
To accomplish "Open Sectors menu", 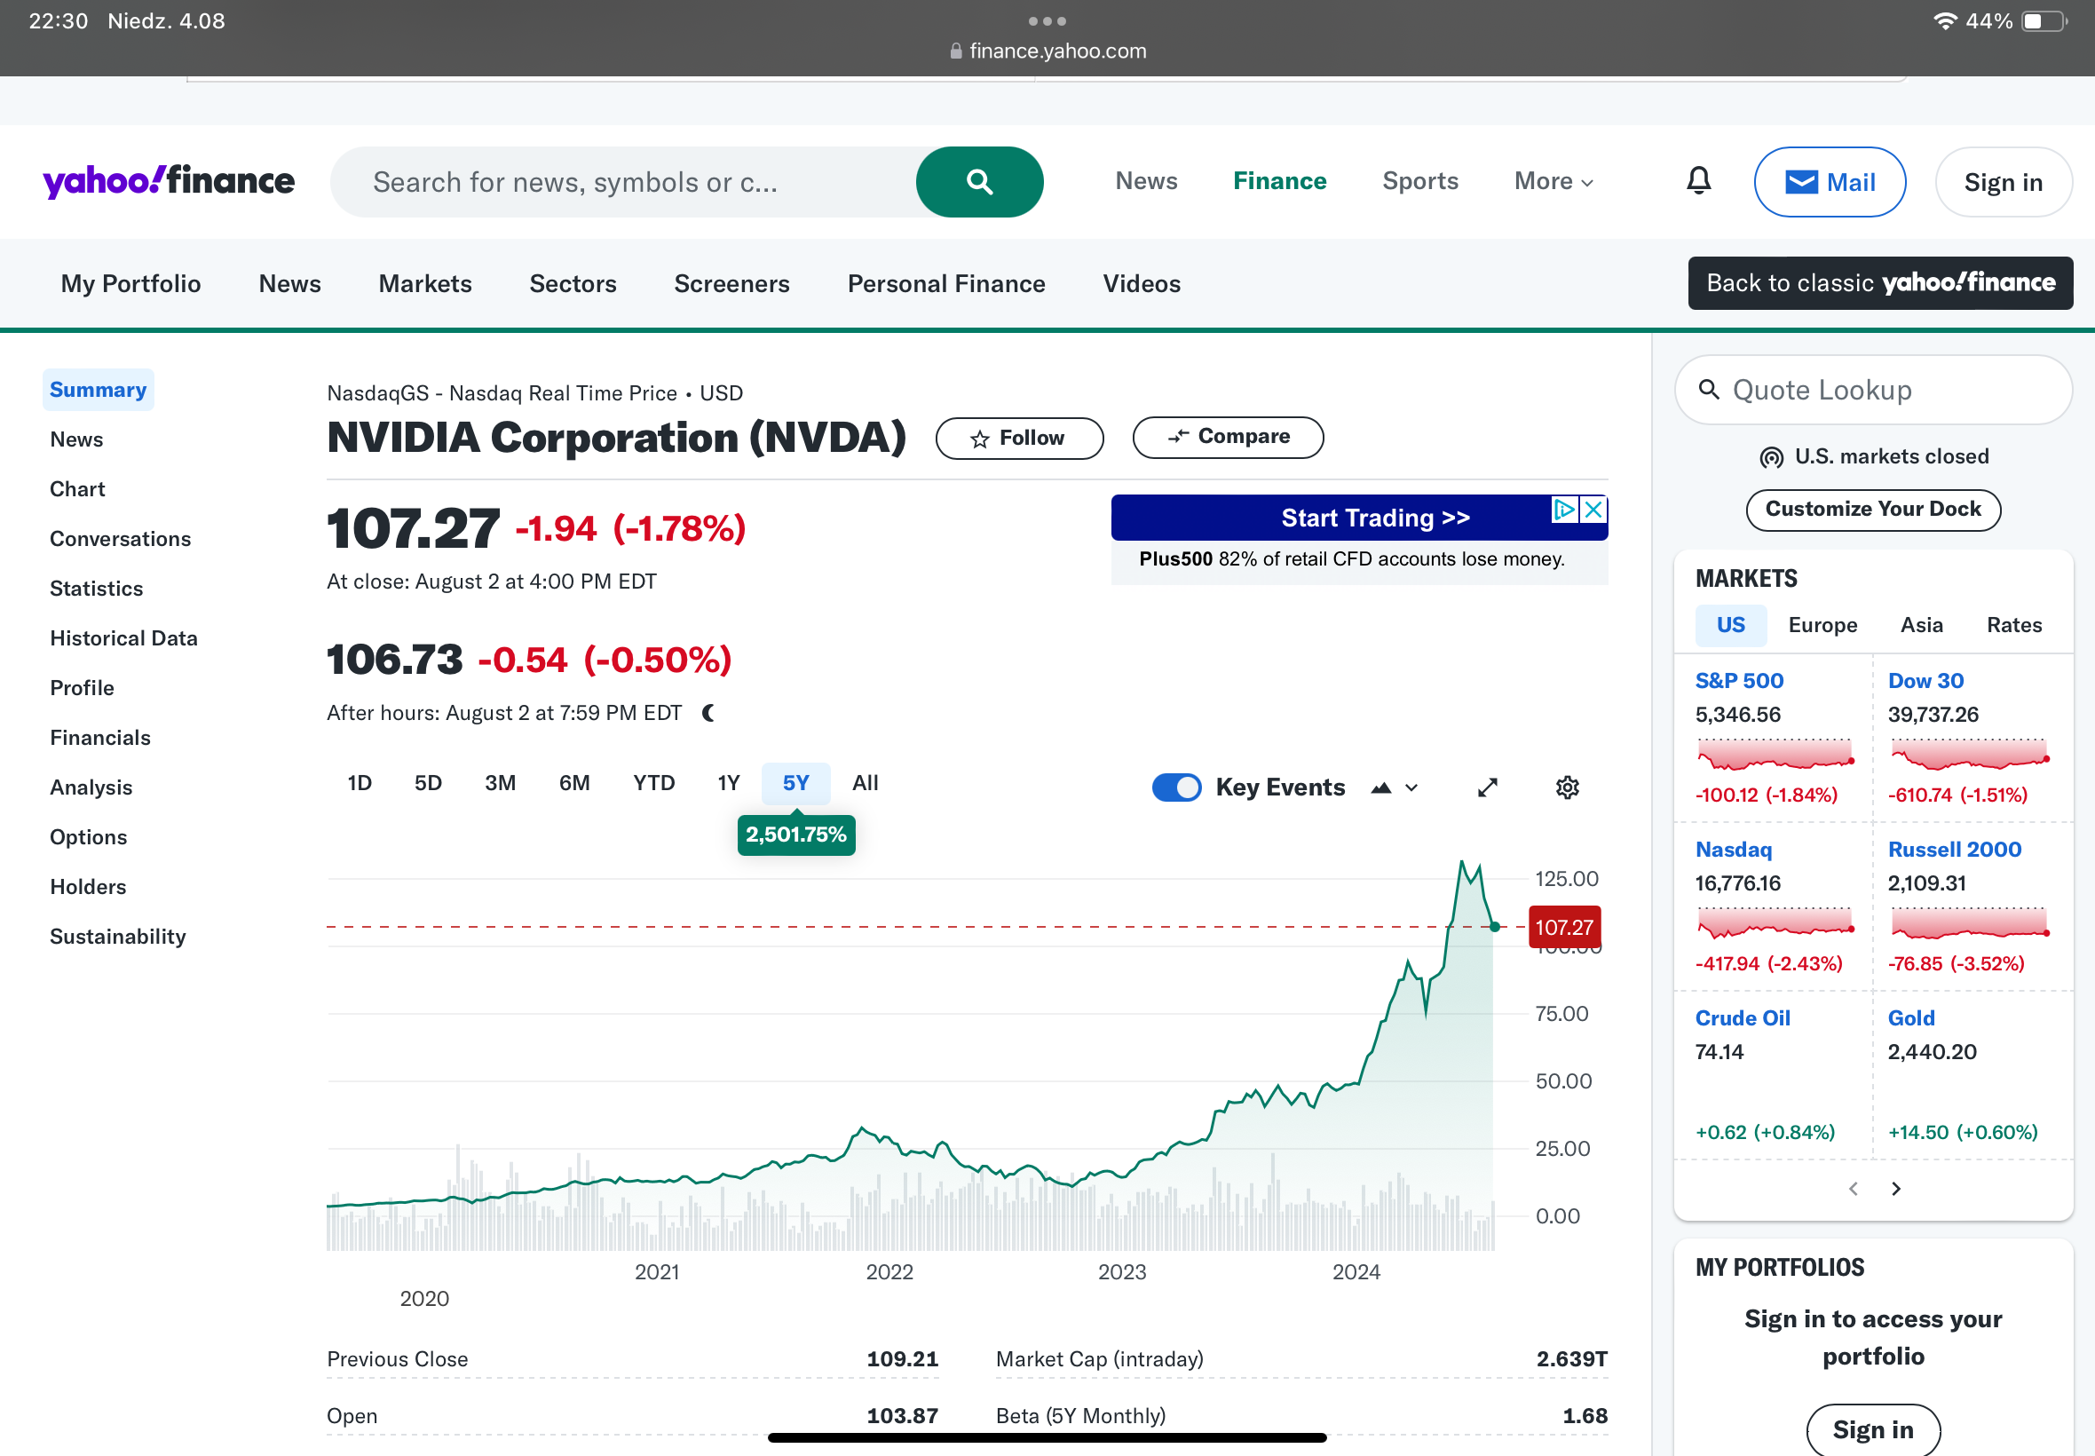I will coord(573,284).
